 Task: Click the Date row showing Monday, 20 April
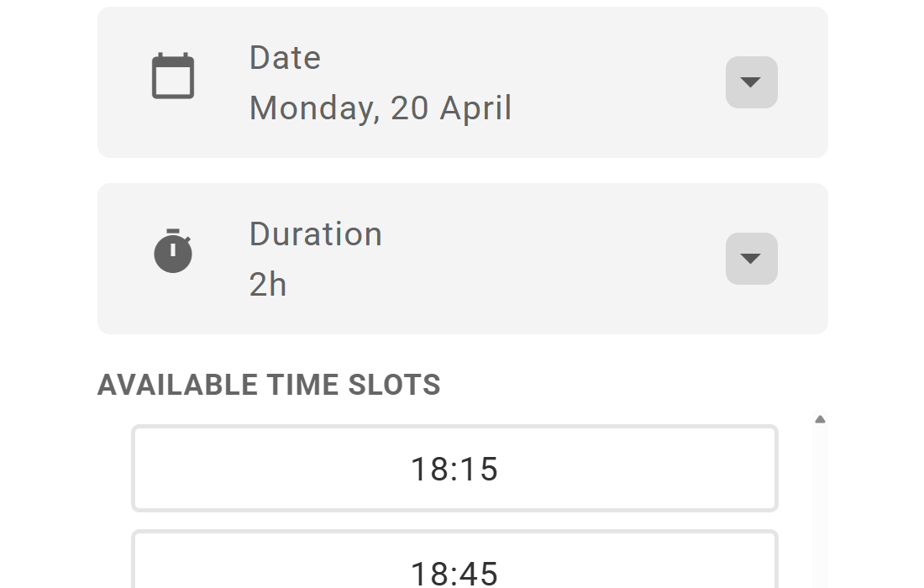click(x=462, y=81)
